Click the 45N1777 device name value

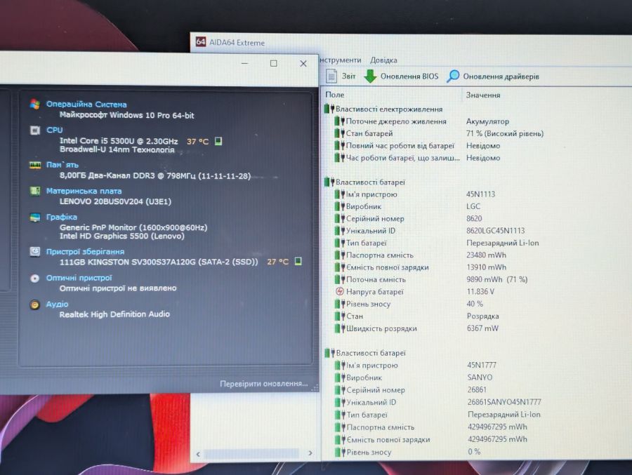point(482,365)
